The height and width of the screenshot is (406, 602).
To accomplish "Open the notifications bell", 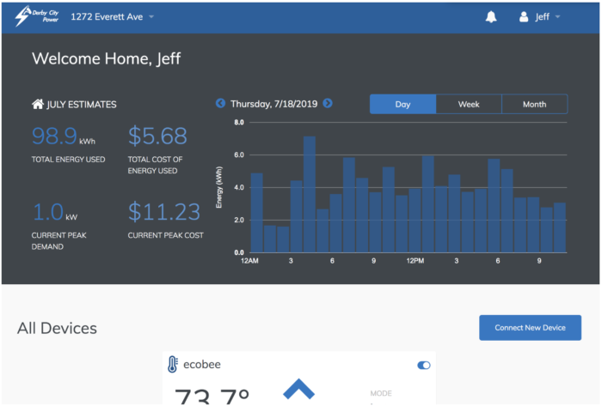I will click(x=491, y=17).
